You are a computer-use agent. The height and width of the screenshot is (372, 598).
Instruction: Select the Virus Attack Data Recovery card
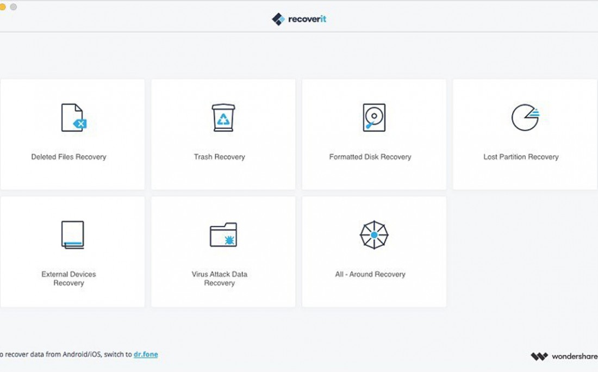click(x=223, y=251)
